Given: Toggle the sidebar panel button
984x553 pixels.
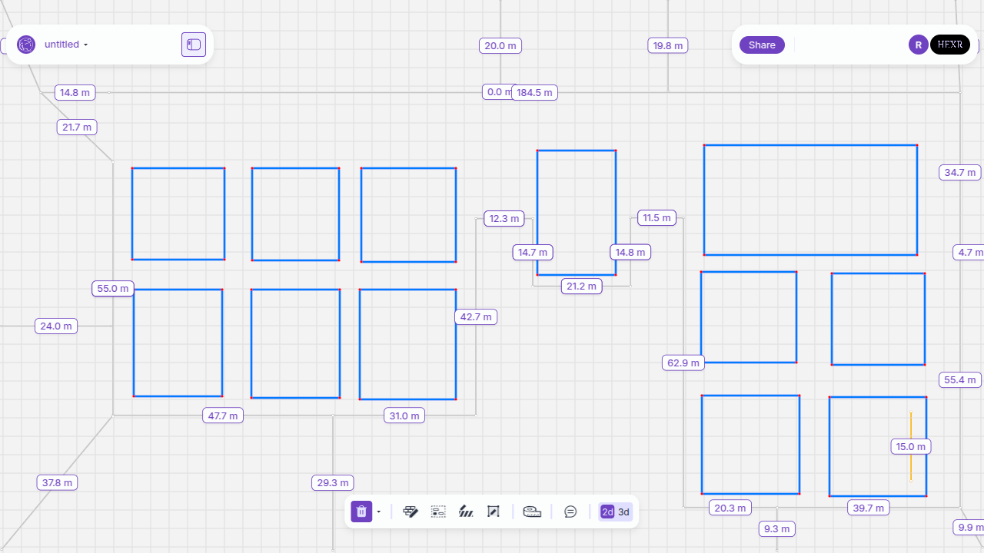Looking at the screenshot, I should pyautogui.click(x=194, y=45).
